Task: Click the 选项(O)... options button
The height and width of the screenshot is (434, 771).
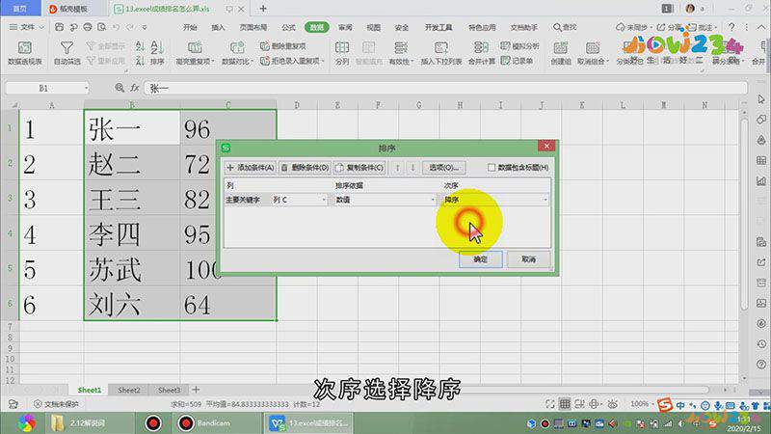Action: click(443, 168)
